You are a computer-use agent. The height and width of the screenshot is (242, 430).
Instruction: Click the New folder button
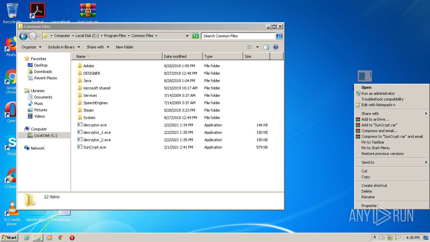[125, 47]
